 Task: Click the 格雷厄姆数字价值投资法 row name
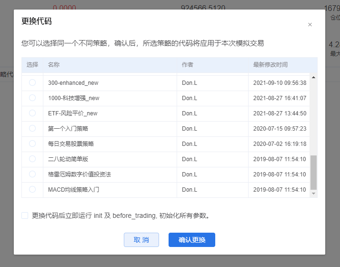(x=80, y=174)
